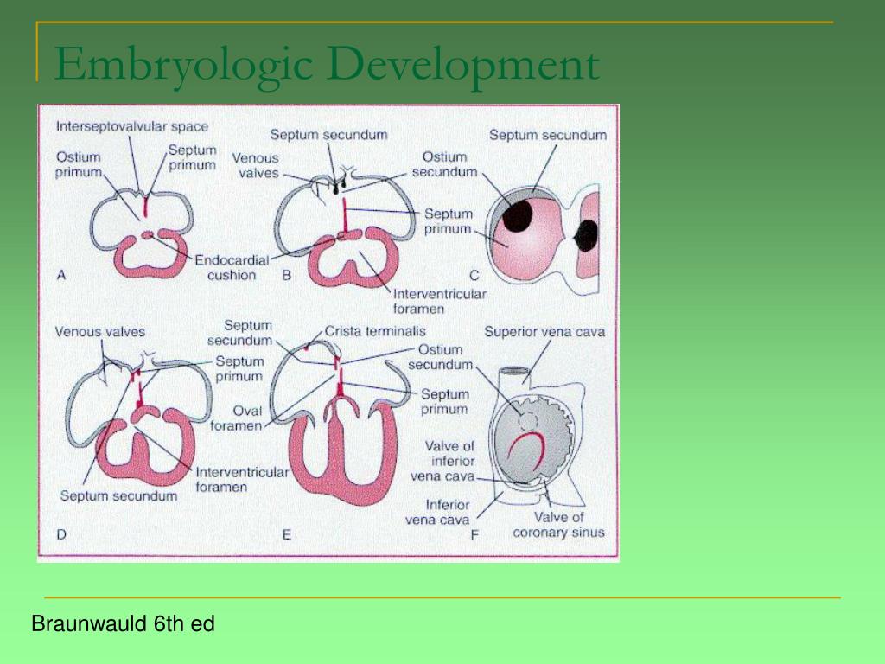This screenshot has width=885, height=664.
Task: Click the 'Septum secundum' label above heart B
Action: point(329,134)
